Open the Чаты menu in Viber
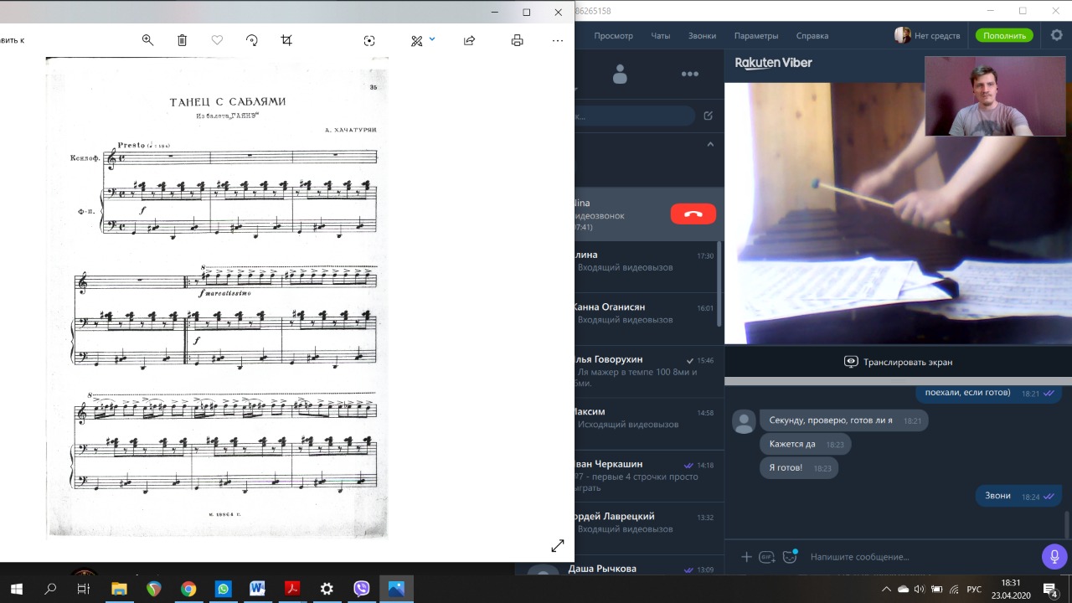This screenshot has height=603, width=1072. coord(661,36)
